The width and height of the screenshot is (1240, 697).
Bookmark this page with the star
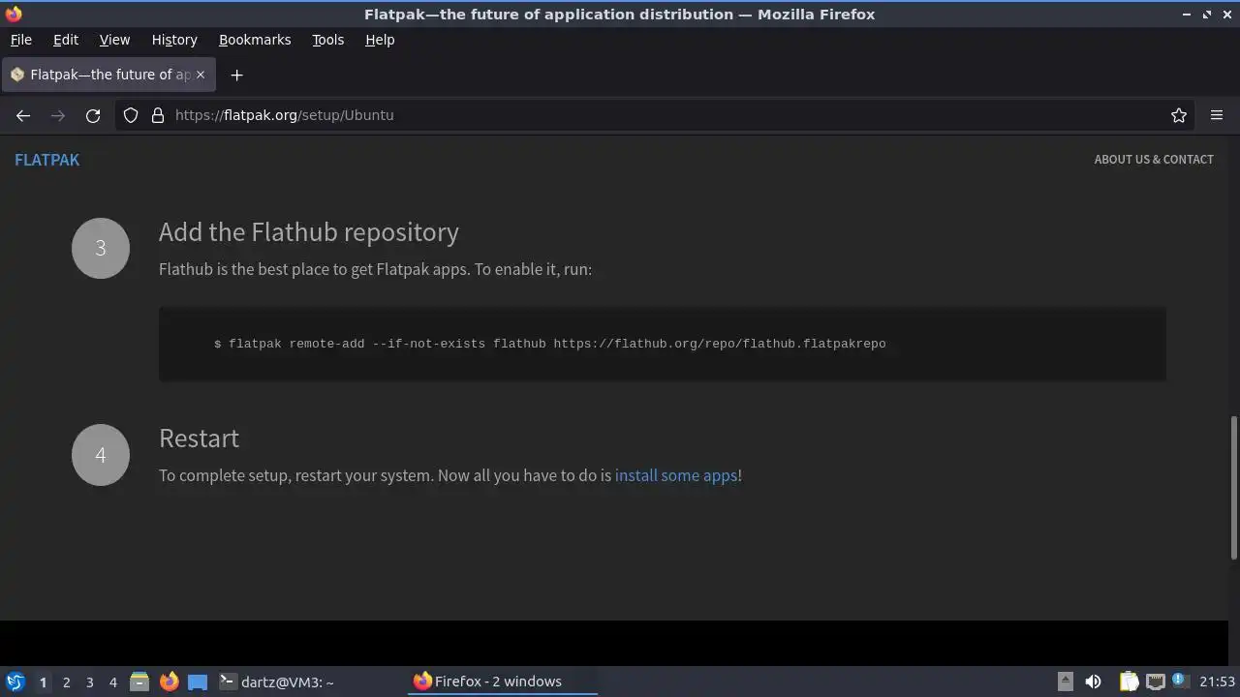click(x=1179, y=115)
